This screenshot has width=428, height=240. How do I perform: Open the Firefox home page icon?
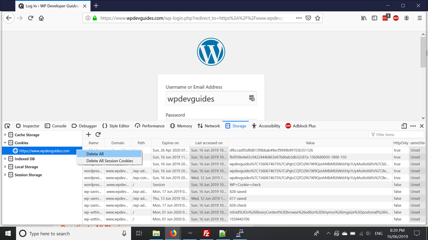[x=41, y=18]
